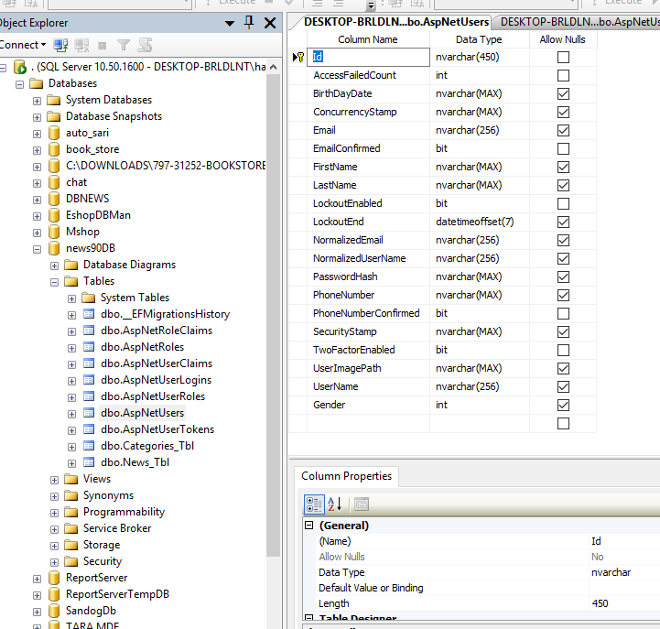Click the UserImagePath column name cell

point(368,368)
